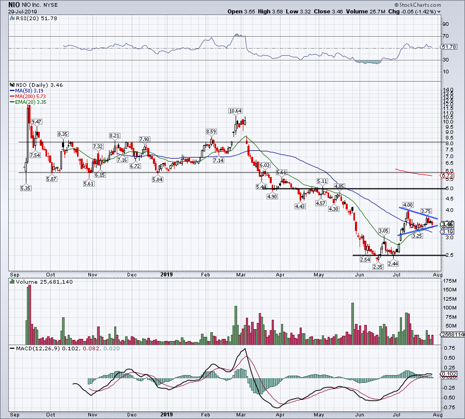Image resolution: width=465 pixels, height=419 pixels.
Task: Click the blue MA(50) legend line
Action: [12, 91]
